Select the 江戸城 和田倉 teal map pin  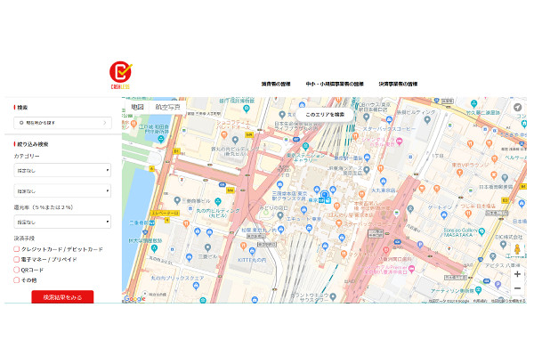click(x=161, y=139)
